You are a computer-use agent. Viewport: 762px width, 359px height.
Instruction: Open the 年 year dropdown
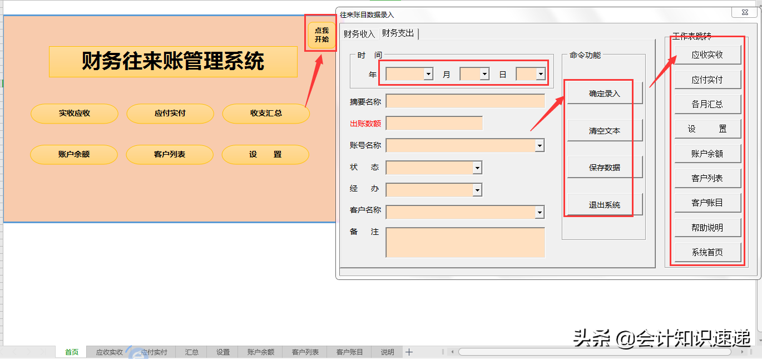(428, 73)
